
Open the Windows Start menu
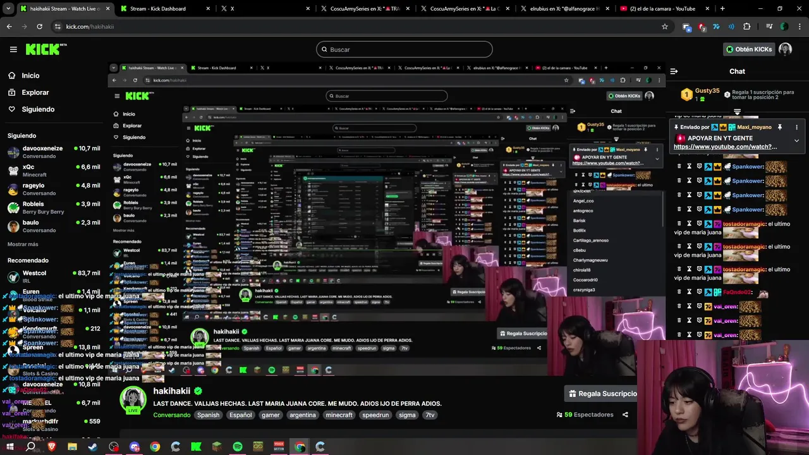pos(9,446)
